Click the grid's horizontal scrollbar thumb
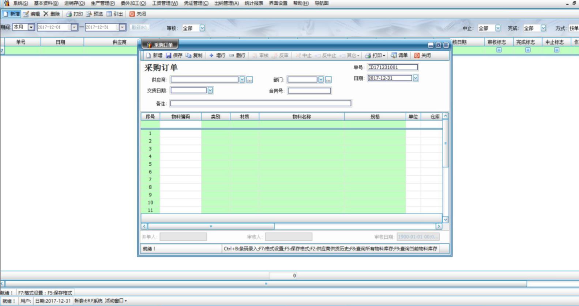Viewport: 579px width, 306px height. [x=211, y=226]
